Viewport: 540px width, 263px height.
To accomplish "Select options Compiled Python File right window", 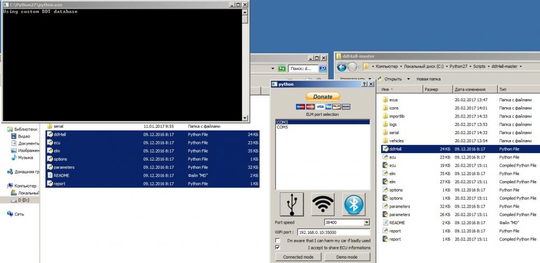I will pyautogui.click(x=461, y=198).
